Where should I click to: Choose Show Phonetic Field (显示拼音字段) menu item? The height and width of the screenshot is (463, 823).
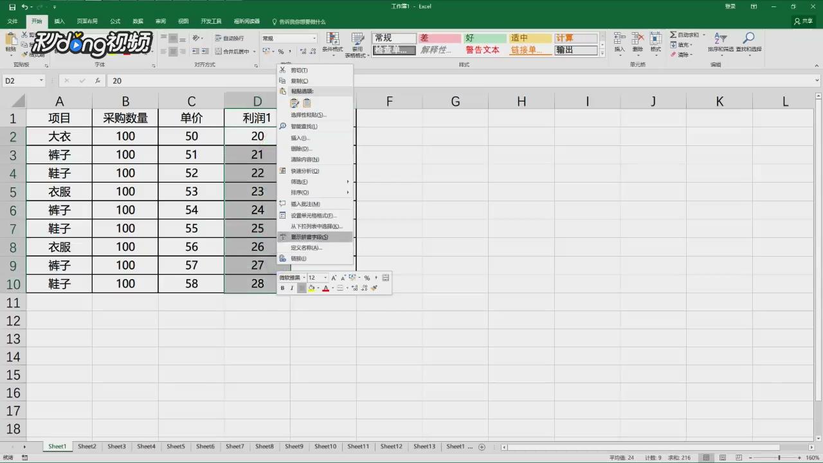pos(315,237)
